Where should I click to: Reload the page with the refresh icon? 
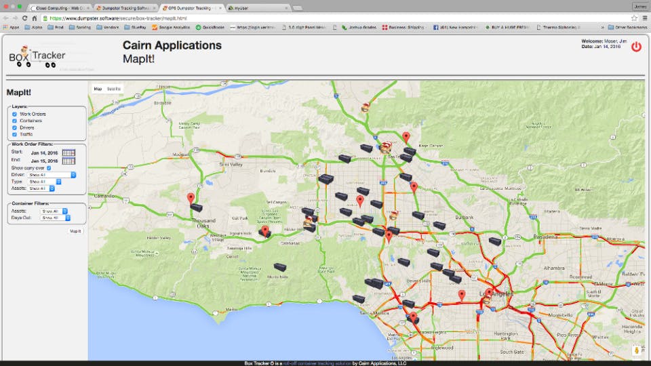[24, 18]
